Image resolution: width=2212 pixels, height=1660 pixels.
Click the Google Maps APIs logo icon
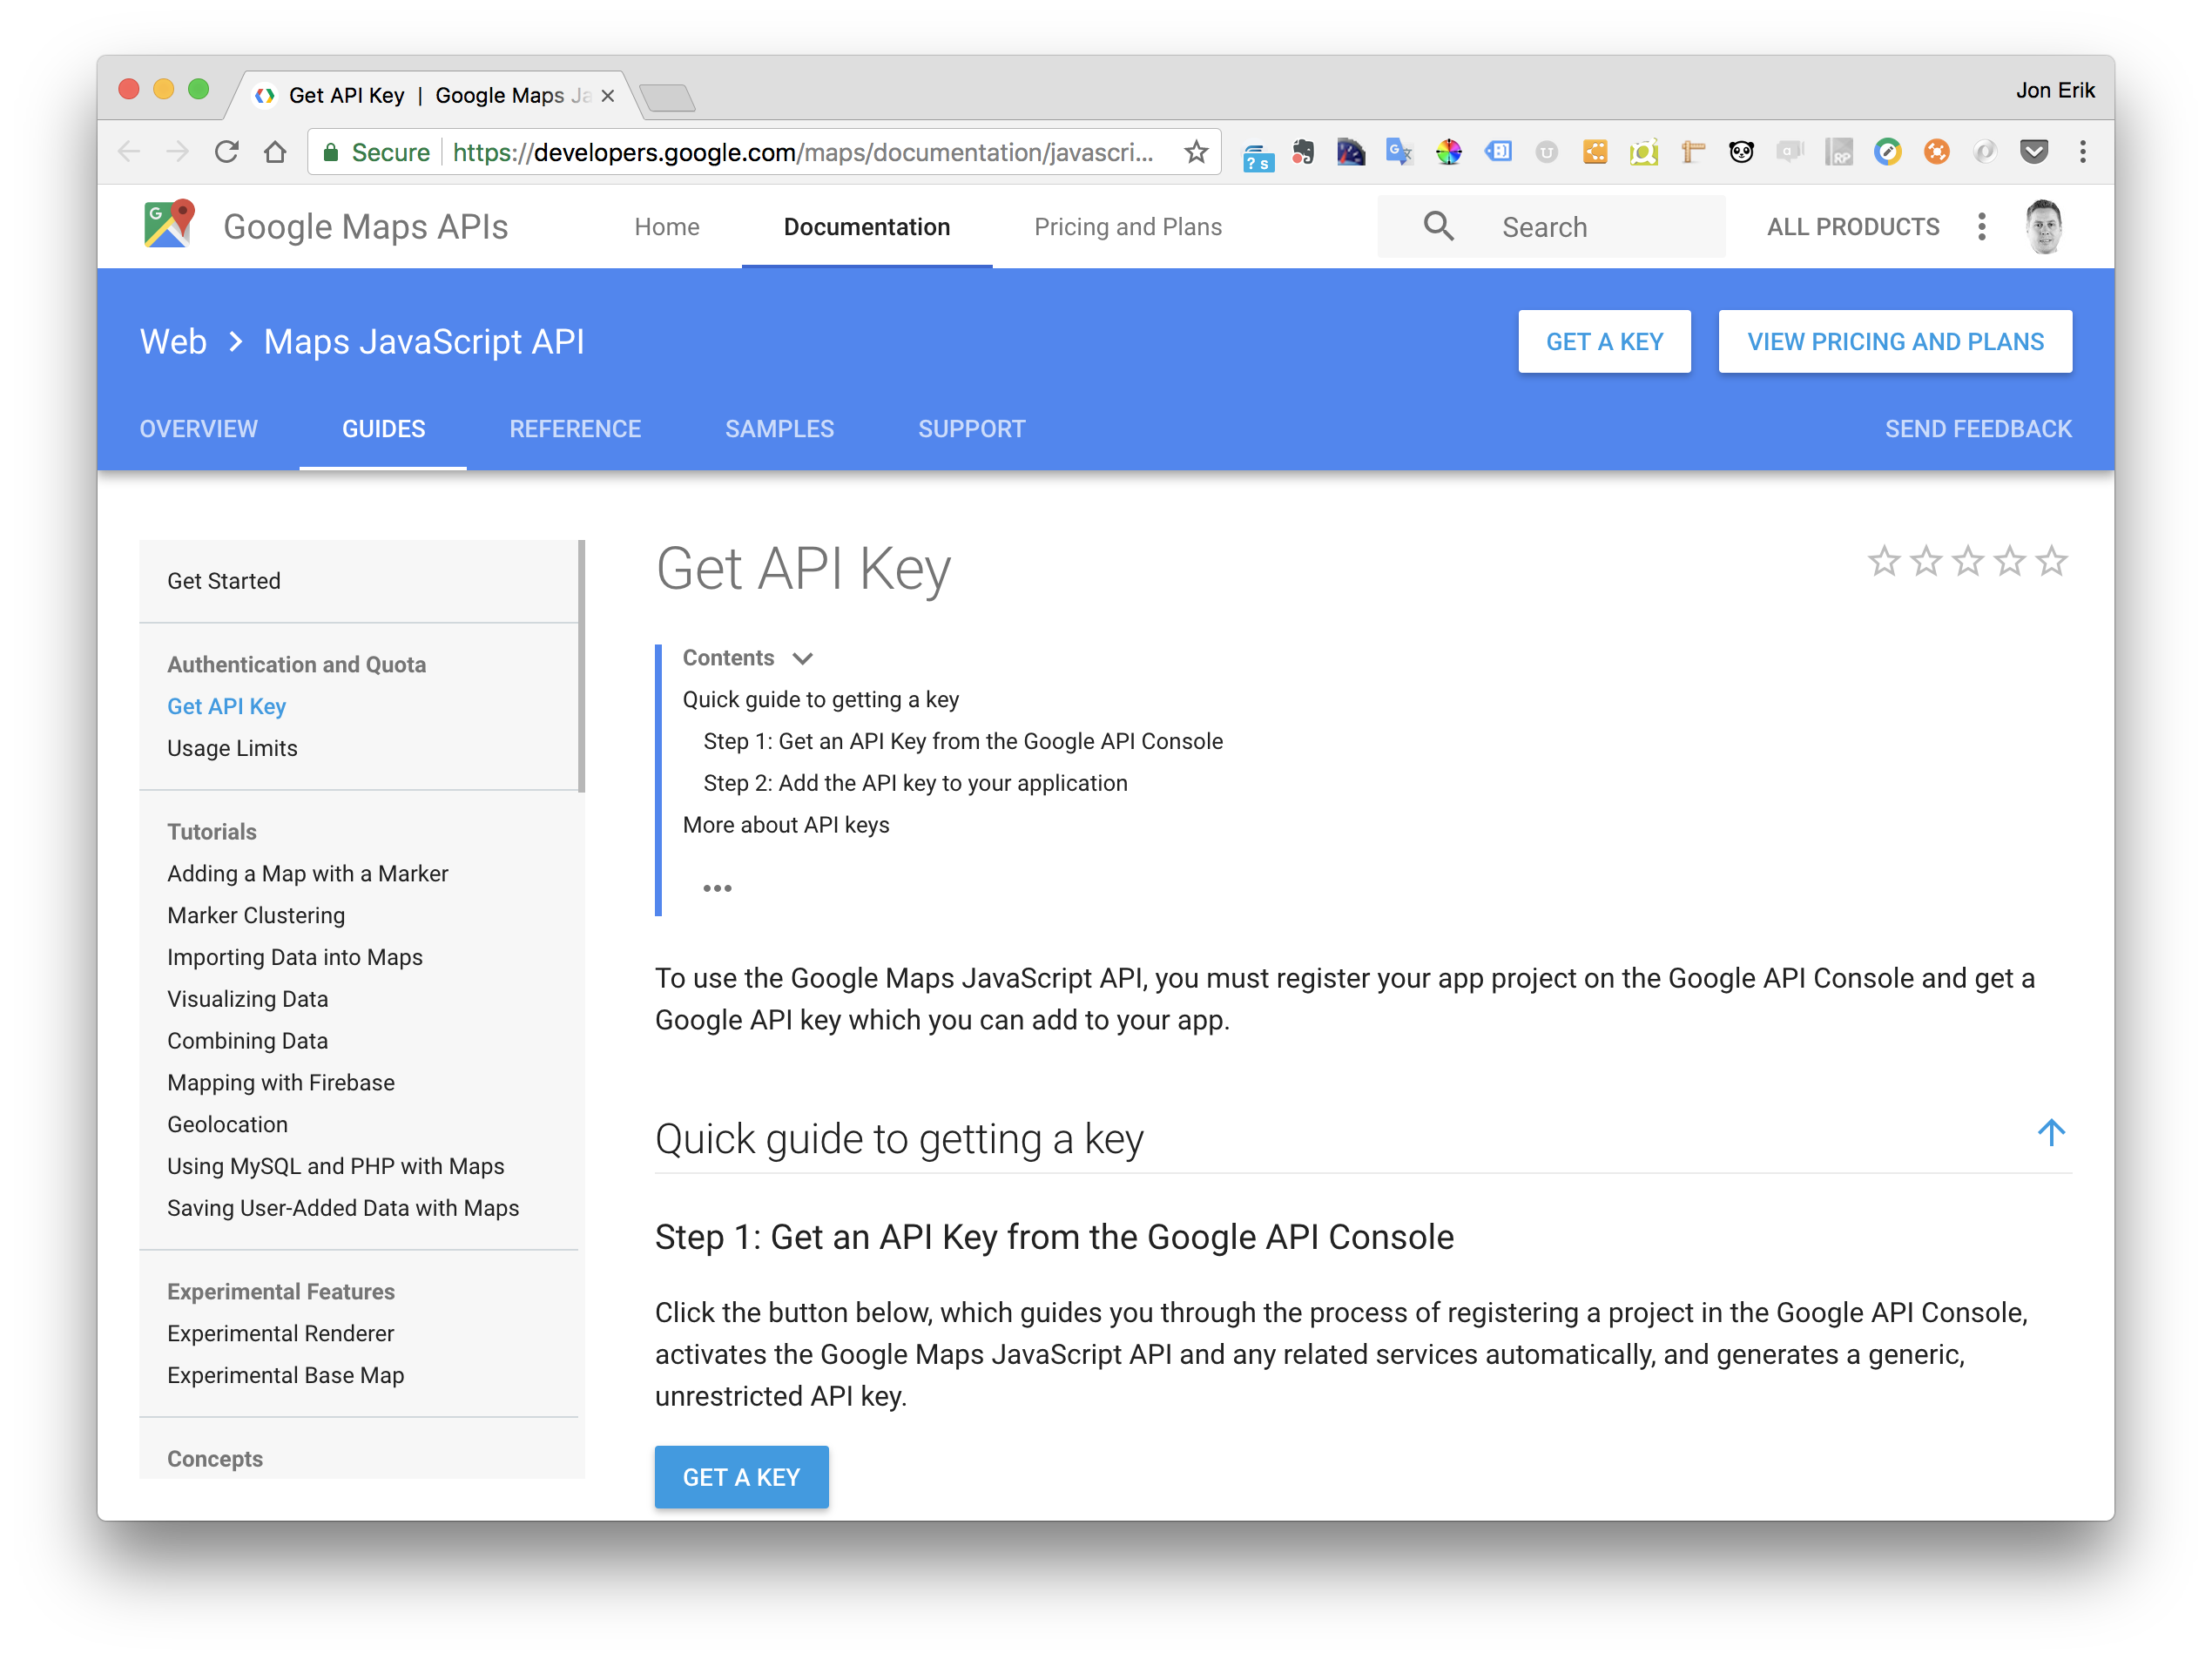[169, 225]
